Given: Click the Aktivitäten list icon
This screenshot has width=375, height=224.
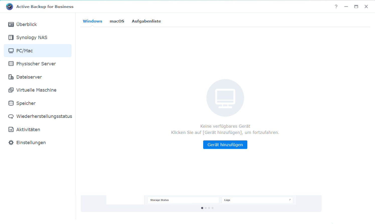Looking at the screenshot, I should pos(11,129).
